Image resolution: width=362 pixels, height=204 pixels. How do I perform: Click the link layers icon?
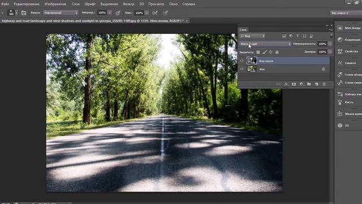pos(278,84)
